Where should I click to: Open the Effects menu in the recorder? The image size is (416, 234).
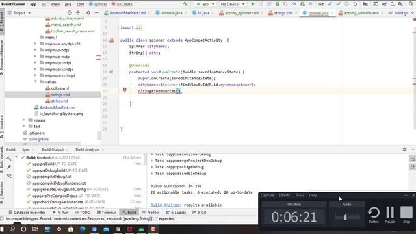[284, 195]
